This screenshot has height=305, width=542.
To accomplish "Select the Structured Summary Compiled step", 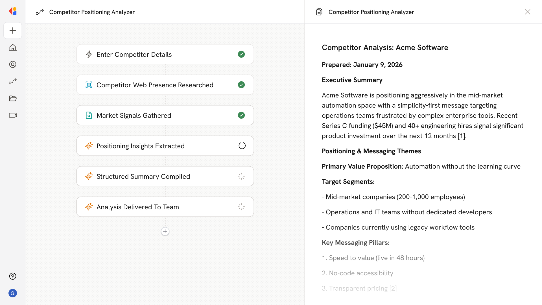I will click(143, 176).
